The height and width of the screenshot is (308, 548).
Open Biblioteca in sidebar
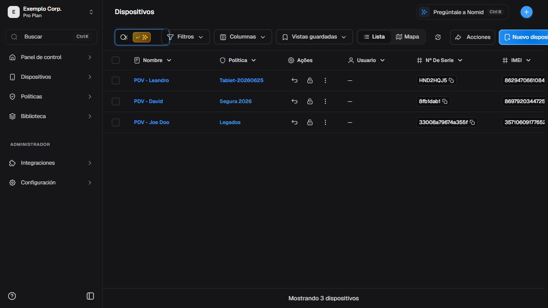51,116
